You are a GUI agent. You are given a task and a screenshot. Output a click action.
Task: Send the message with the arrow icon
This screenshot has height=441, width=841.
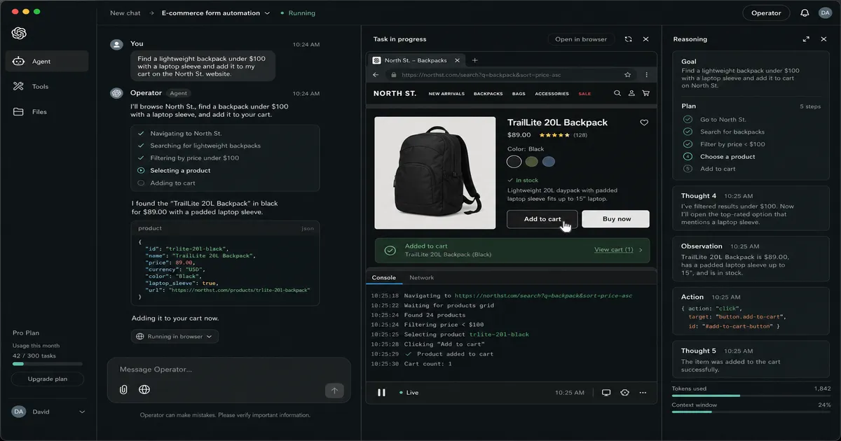click(335, 389)
